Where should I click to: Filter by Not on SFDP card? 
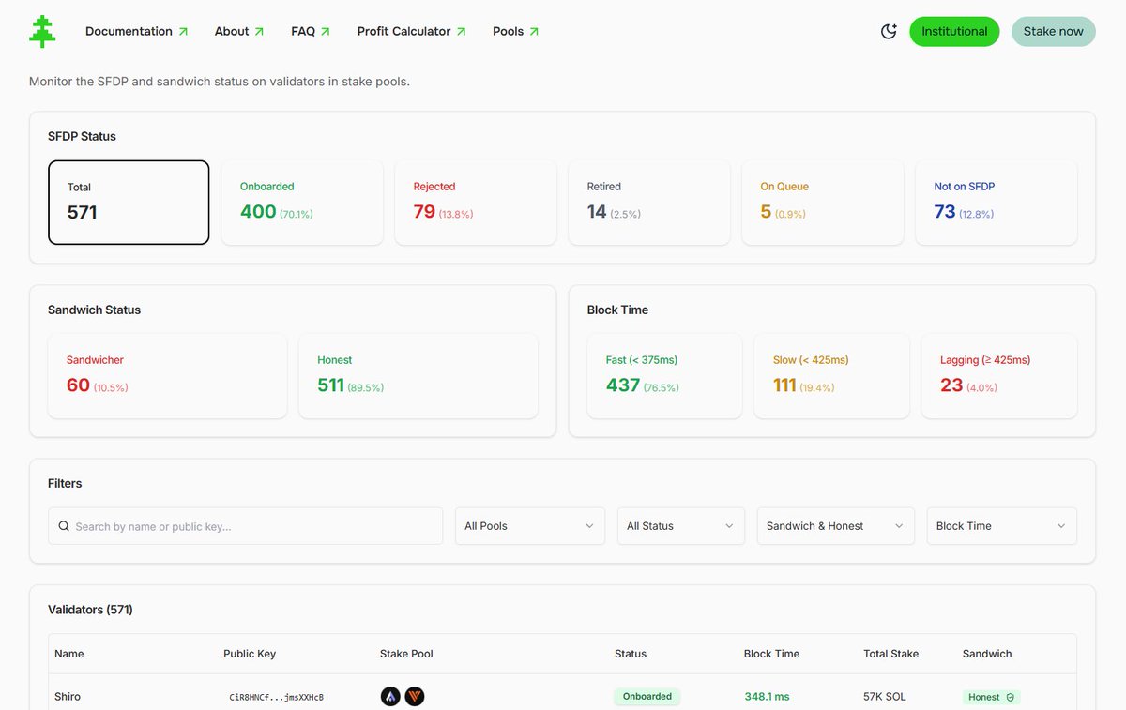tap(997, 203)
